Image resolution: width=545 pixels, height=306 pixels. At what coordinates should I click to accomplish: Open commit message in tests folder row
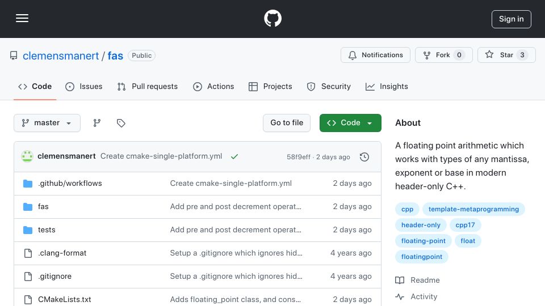236,229
